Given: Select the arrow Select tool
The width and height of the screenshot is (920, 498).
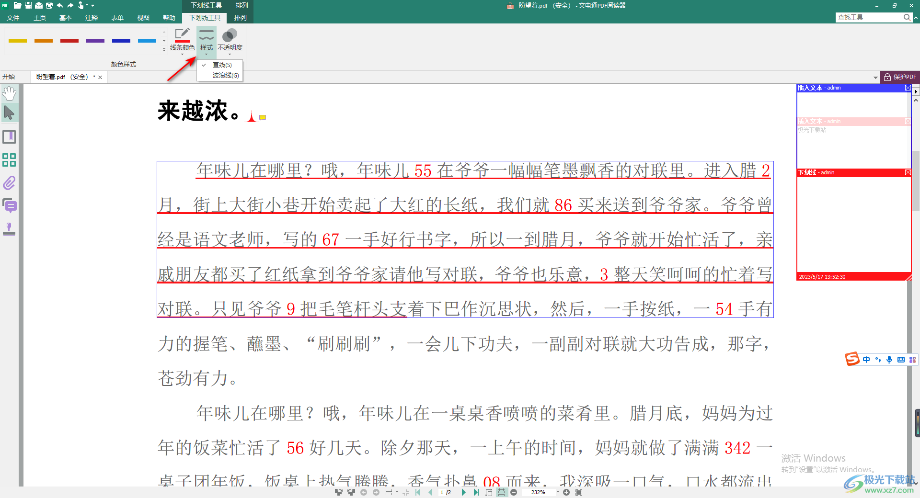Looking at the screenshot, I should pos(9,113).
